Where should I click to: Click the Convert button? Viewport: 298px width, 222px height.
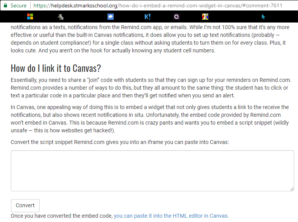(x=25, y=205)
